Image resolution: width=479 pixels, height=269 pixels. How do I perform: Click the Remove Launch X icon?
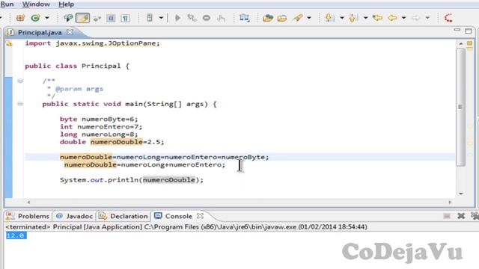(461, 216)
